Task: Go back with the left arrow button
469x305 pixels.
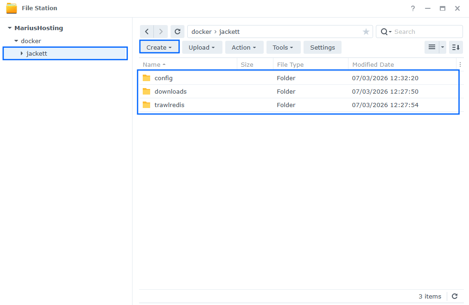Action: 147,32
